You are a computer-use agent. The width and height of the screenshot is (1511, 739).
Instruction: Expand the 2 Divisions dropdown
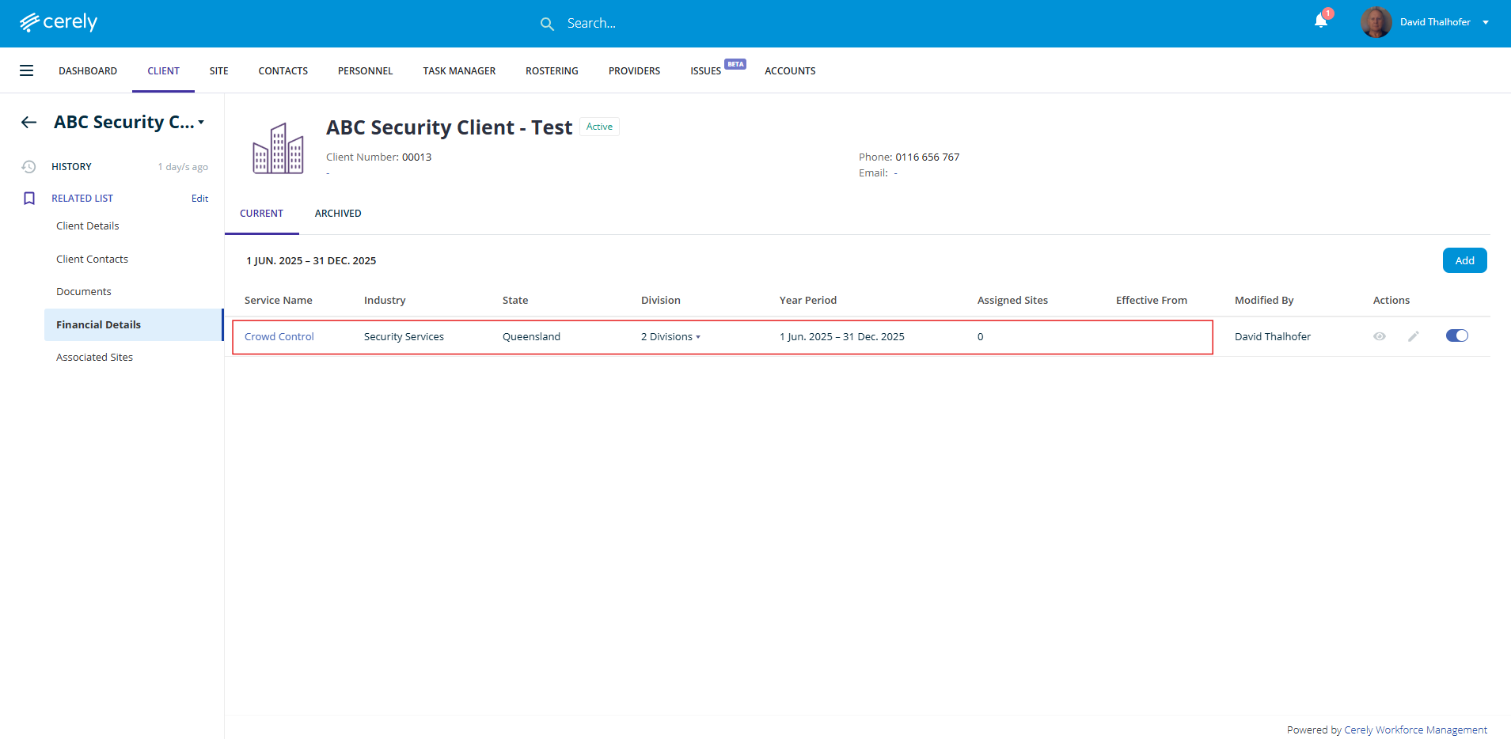click(670, 336)
